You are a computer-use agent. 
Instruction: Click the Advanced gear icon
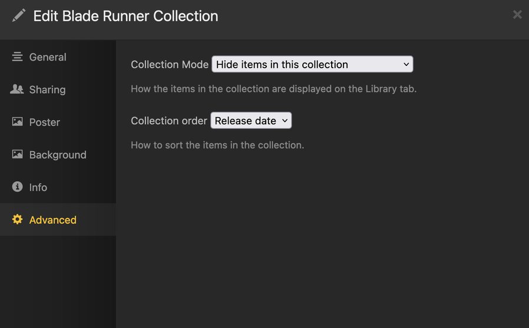point(17,219)
